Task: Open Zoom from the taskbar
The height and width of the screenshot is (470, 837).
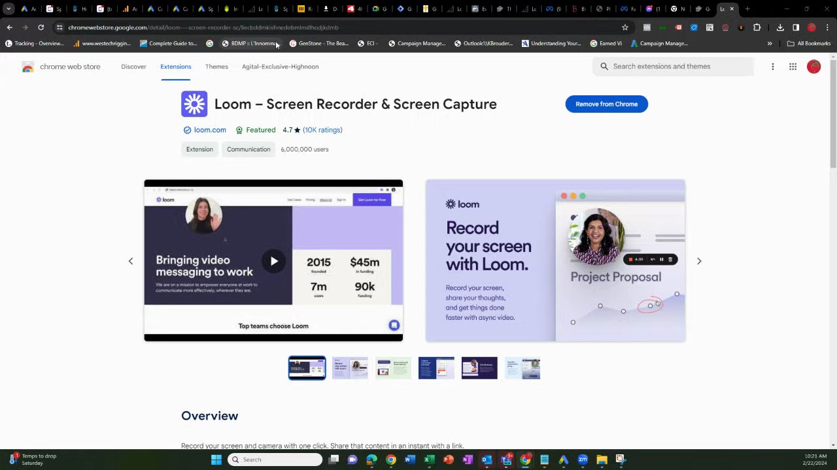Action: pos(583,460)
